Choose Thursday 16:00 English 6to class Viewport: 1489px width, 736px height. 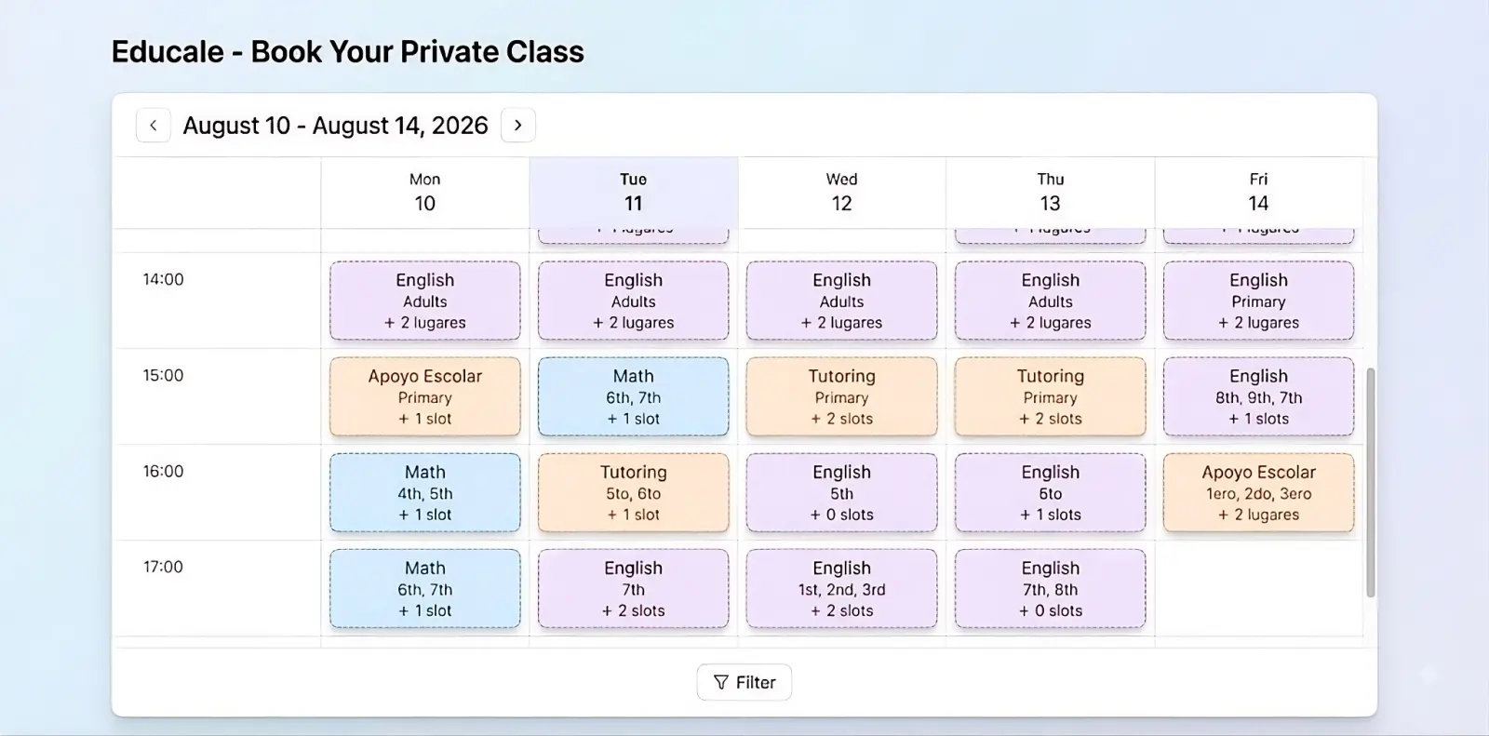pyautogui.click(x=1051, y=492)
